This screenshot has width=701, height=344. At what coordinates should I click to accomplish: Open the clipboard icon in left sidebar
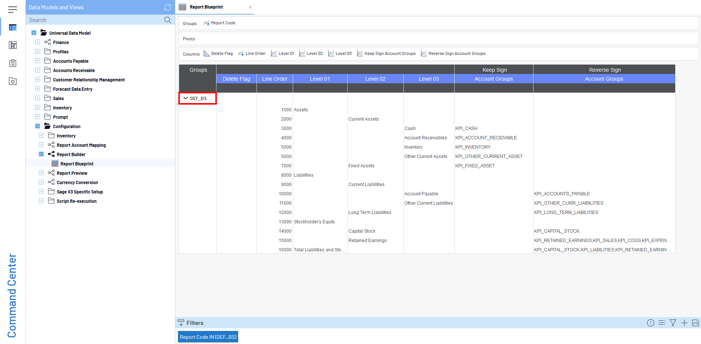click(x=13, y=63)
